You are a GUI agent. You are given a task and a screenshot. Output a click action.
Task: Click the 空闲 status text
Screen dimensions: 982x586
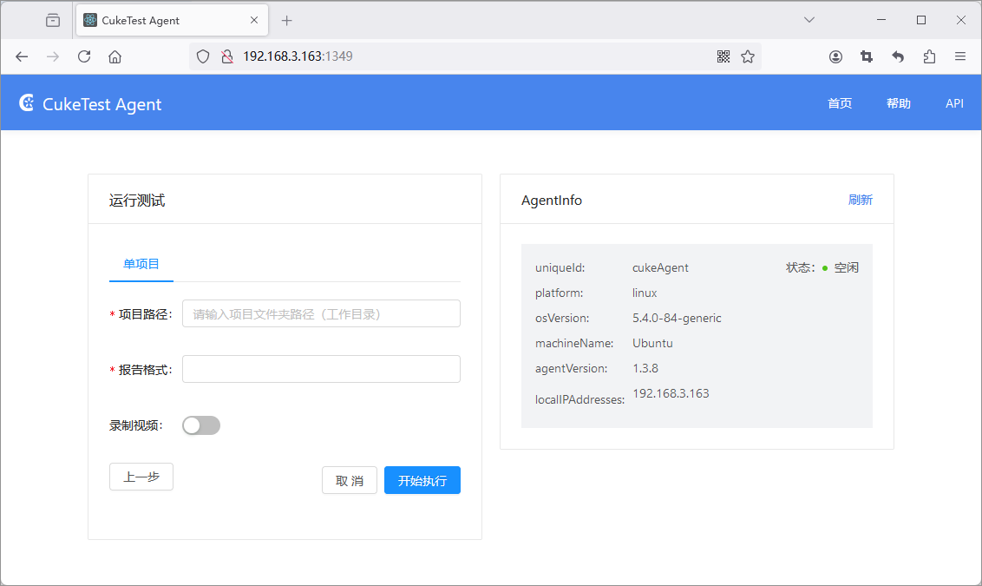click(847, 267)
